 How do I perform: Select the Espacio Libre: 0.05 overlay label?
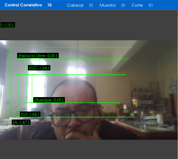(38, 55)
